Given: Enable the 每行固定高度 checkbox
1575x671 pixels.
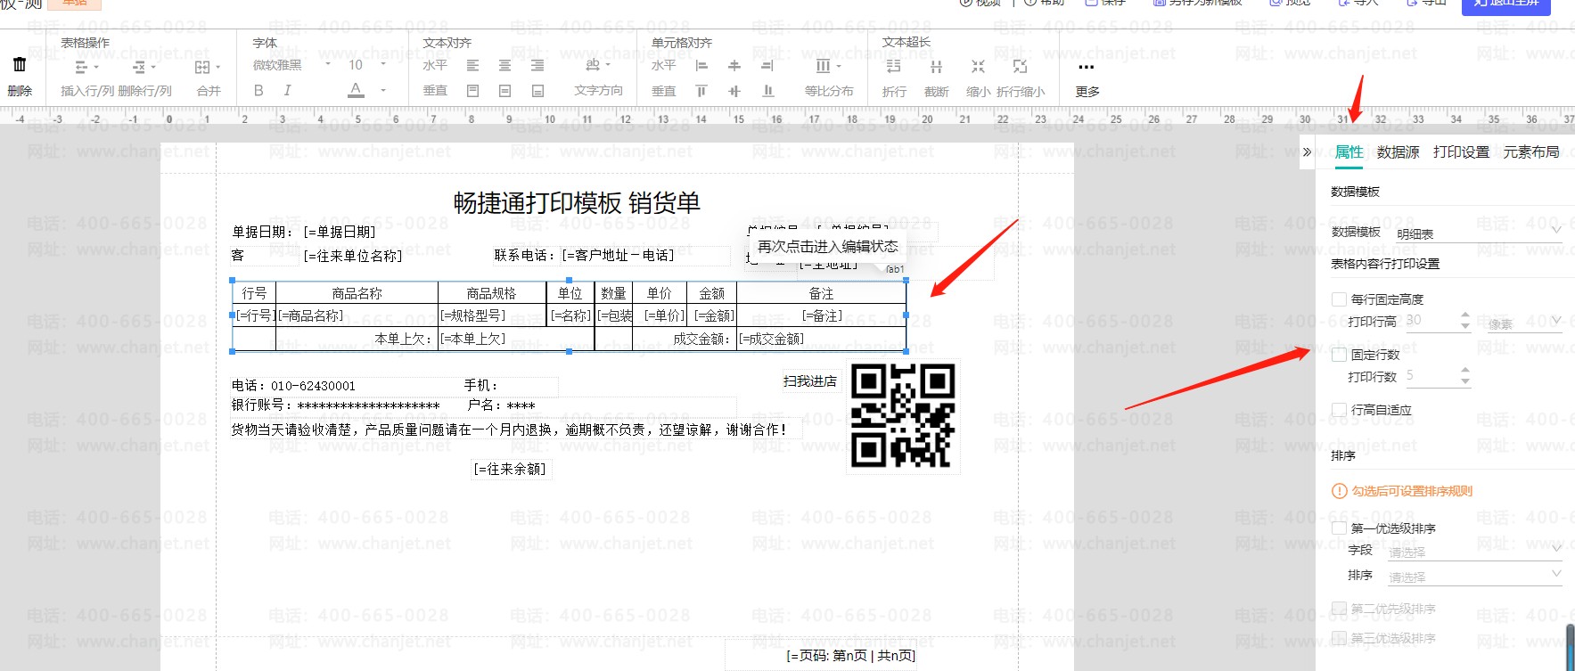Looking at the screenshot, I should click(1339, 299).
